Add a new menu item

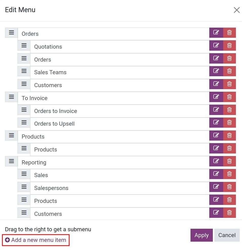36,240
